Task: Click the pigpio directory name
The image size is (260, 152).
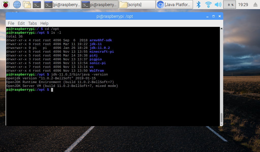Action: click(x=96, y=59)
